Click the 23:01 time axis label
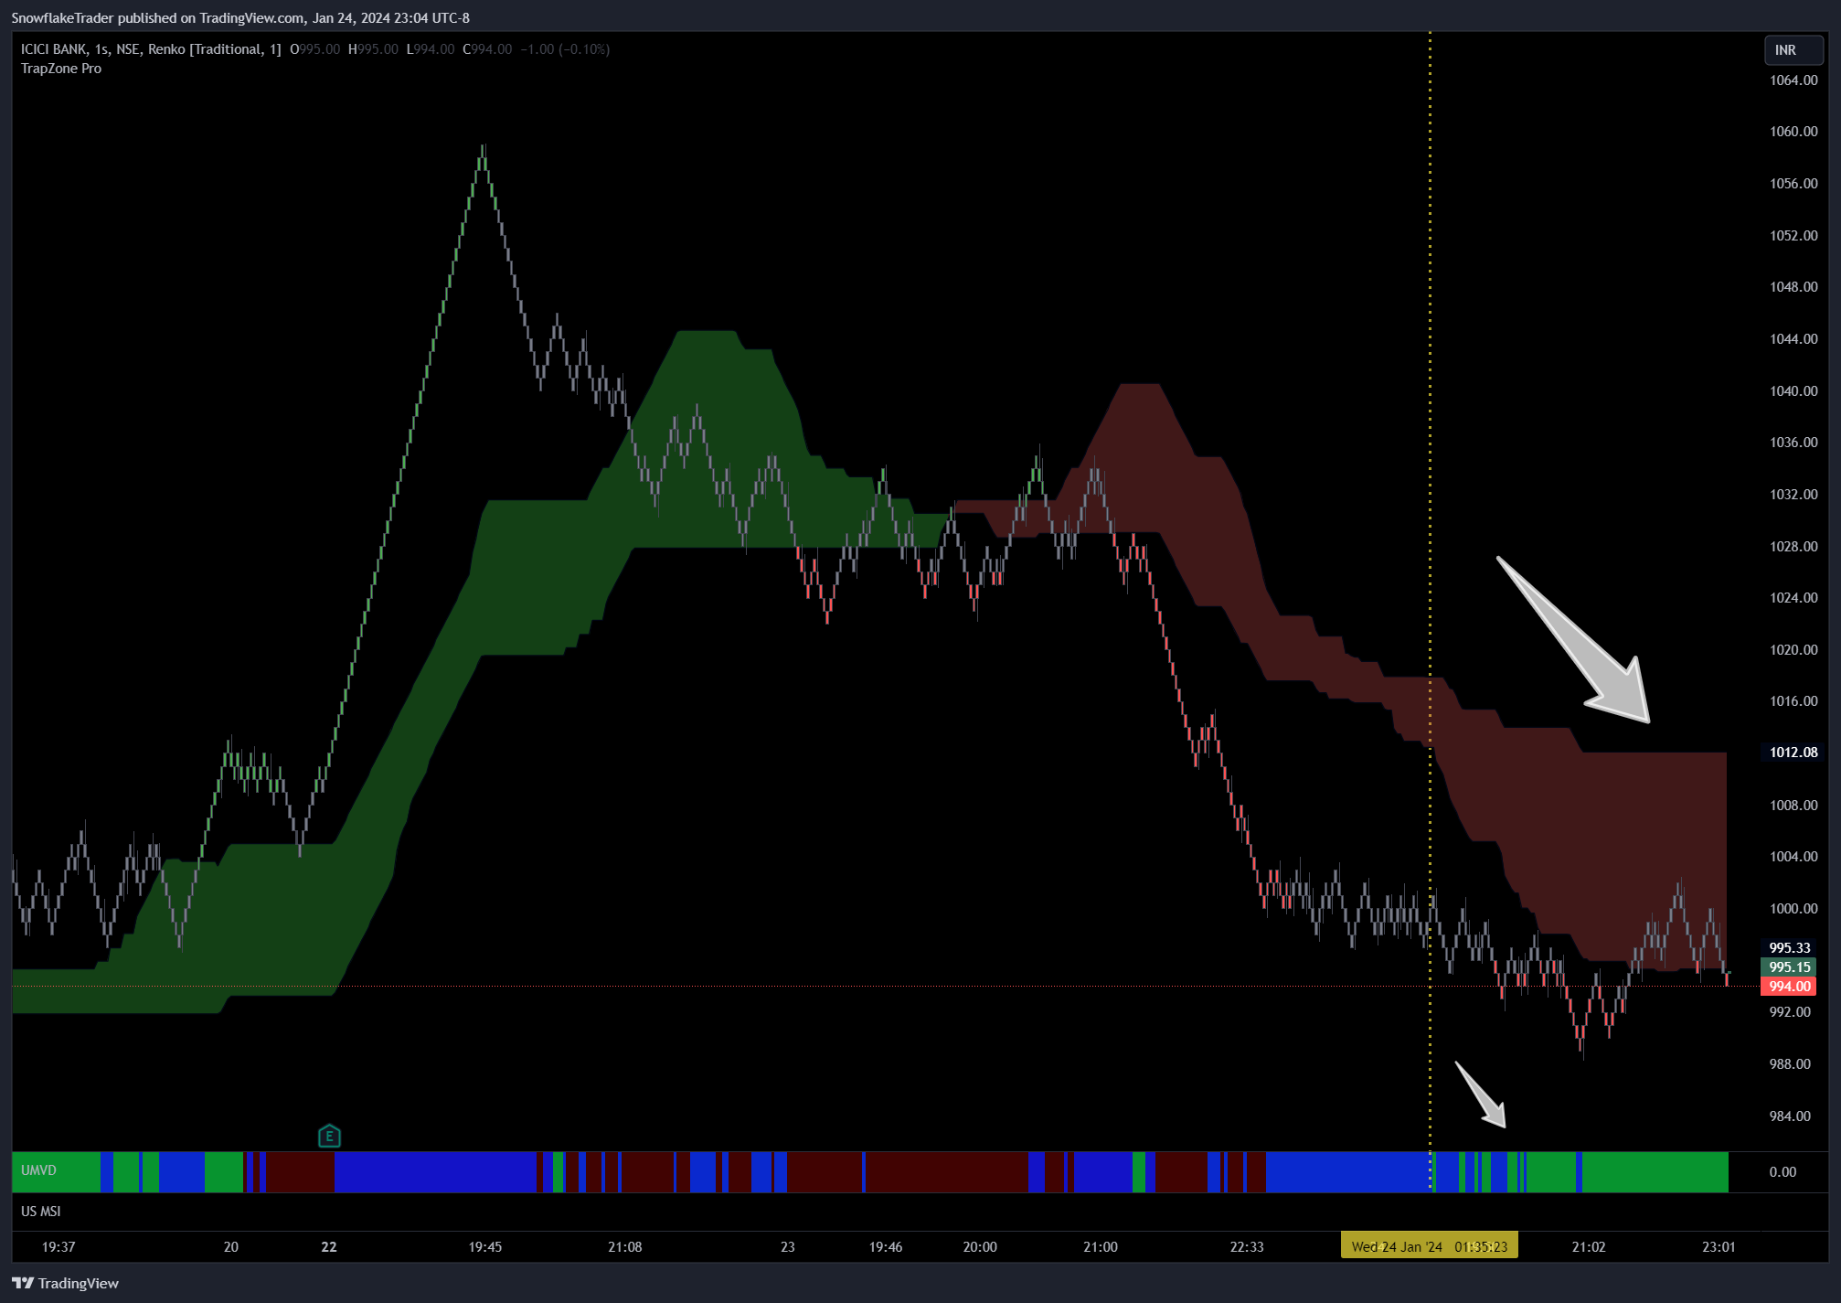 coord(1719,1247)
